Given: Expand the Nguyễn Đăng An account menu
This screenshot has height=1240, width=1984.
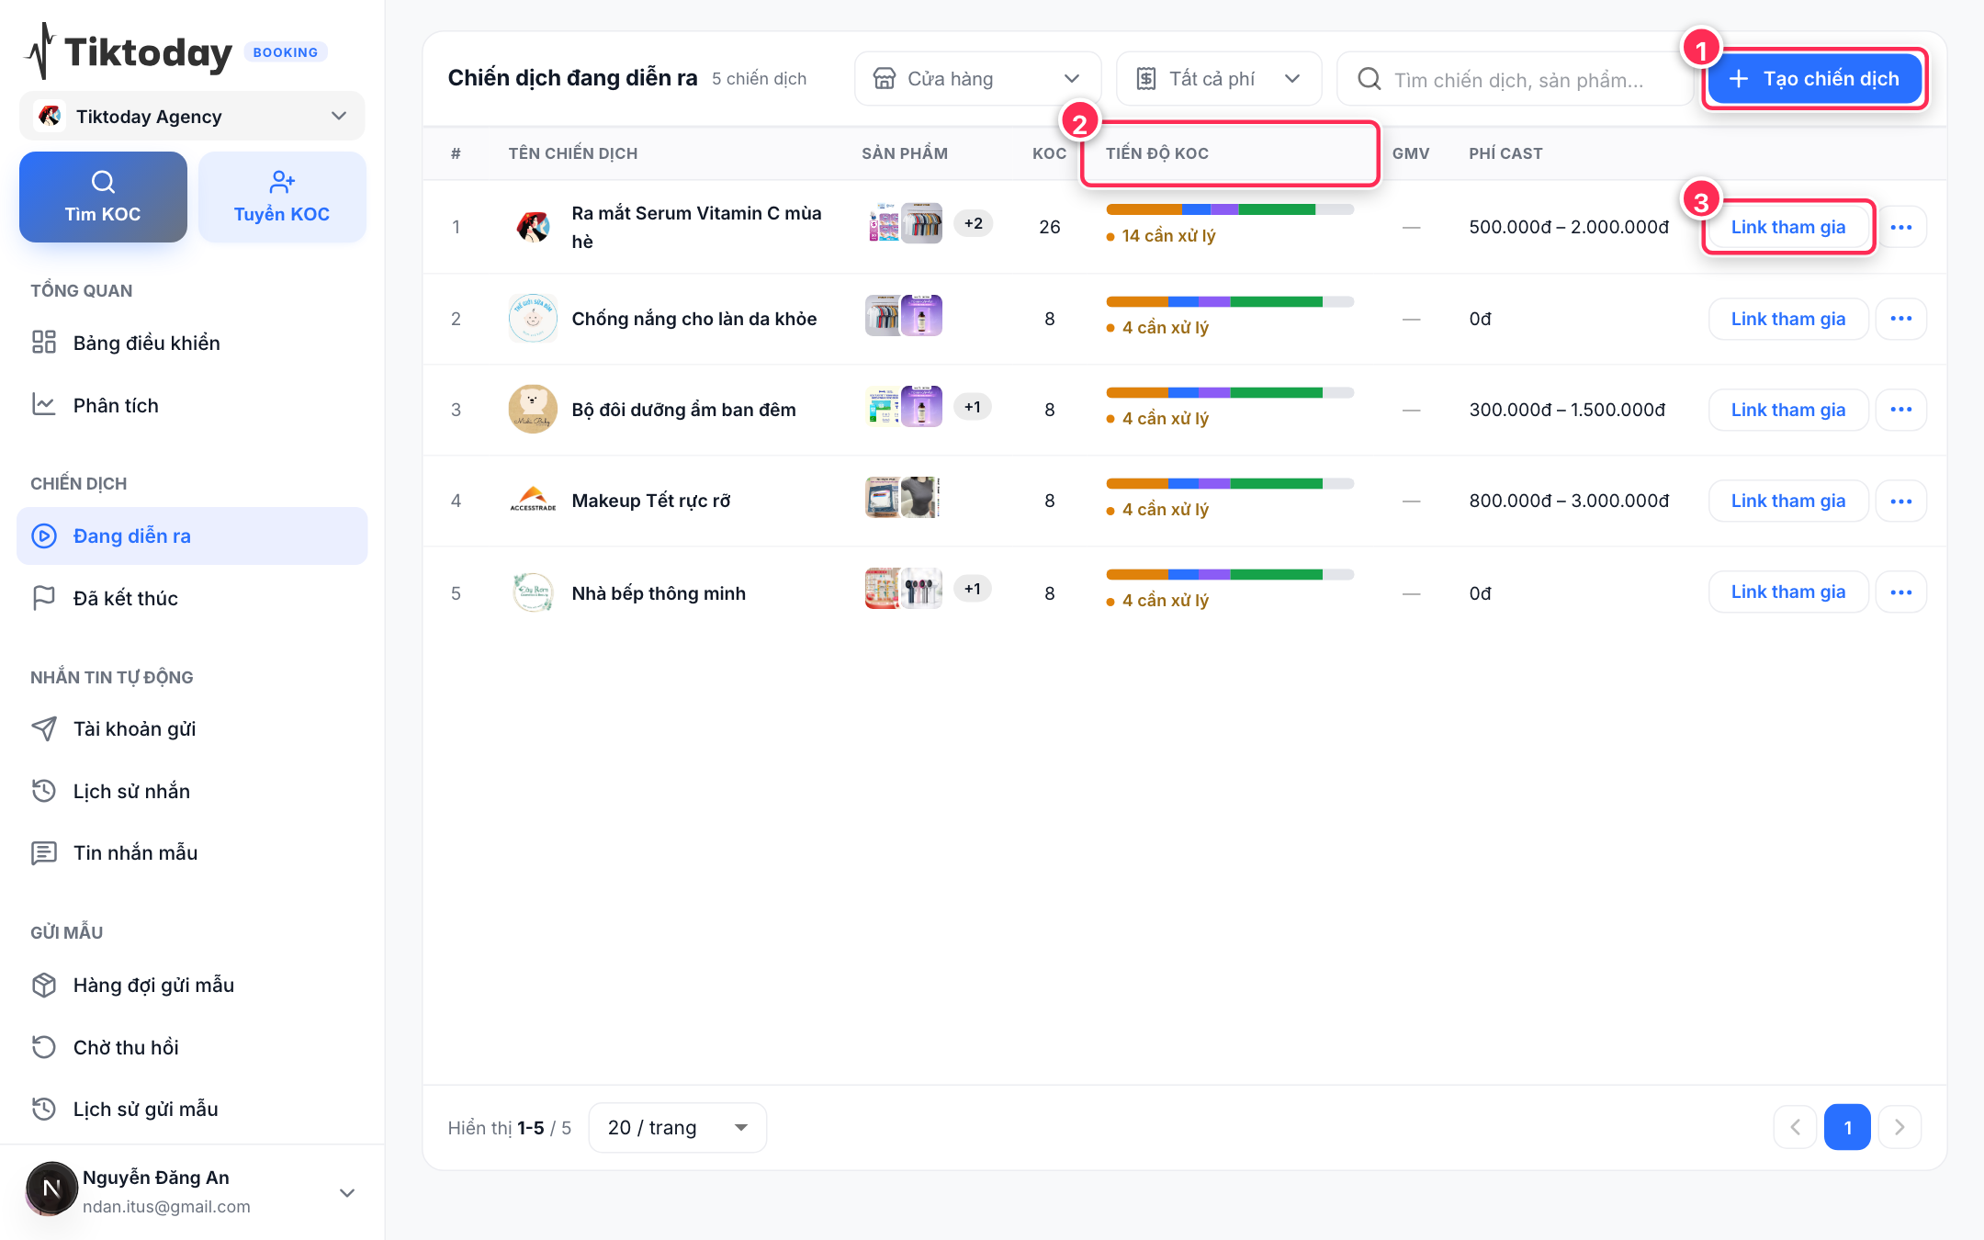Looking at the screenshot, I should tap(192, 1191).
